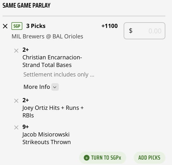
Task: Click the plus icon on Turn to SGPx
Action: (x=87, y=158)
